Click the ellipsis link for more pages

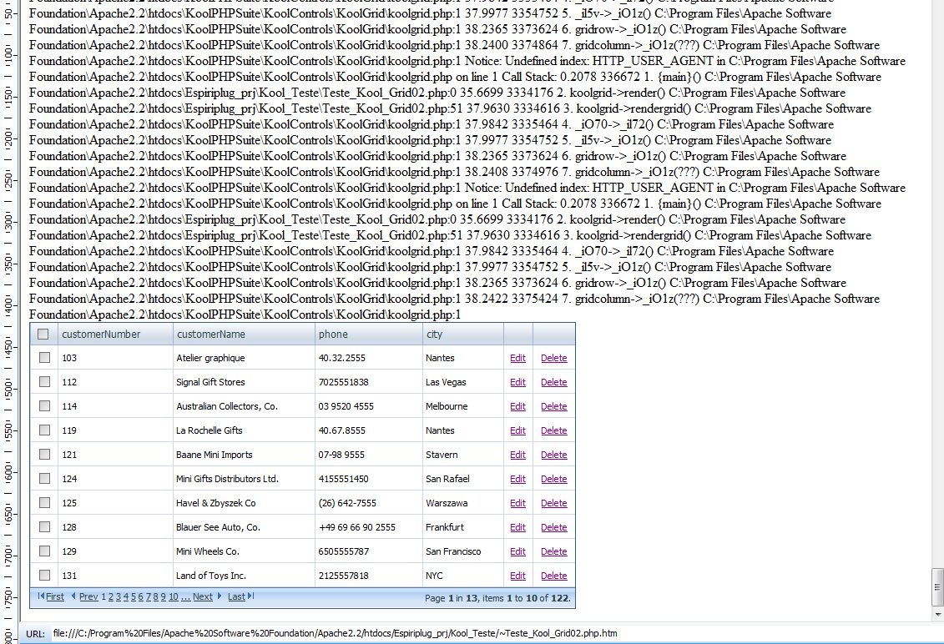click(x=185, y=596)
